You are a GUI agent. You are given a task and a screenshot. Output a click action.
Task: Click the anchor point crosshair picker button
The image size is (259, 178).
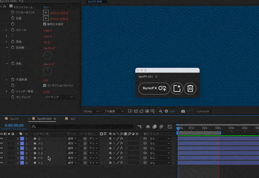tap(46, 13)
